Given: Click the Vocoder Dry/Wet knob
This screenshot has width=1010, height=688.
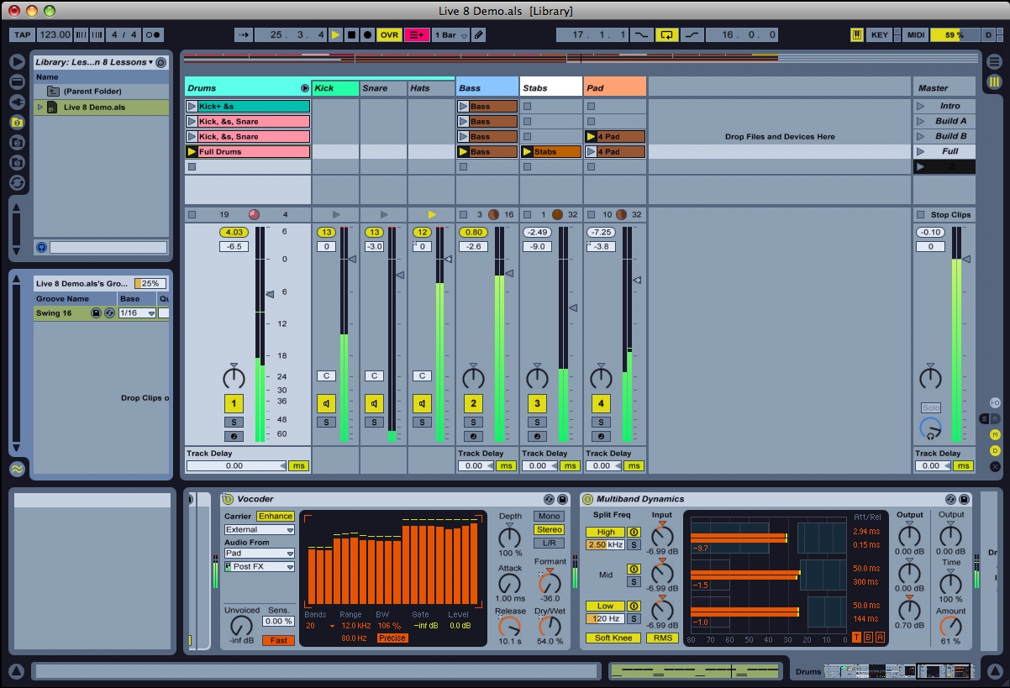Looking at the screenshot, I should pos(550,626).
